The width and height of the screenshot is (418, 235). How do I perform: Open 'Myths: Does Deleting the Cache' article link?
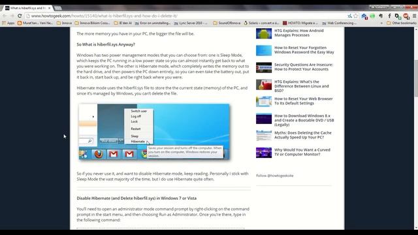click(x=303, y=135)
